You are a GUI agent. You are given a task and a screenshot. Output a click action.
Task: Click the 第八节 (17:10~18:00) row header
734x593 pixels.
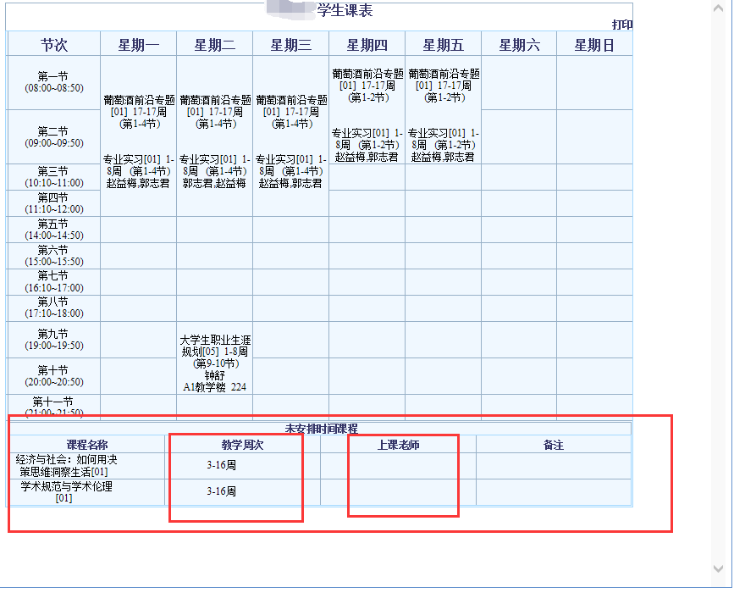tap(54, 308)
